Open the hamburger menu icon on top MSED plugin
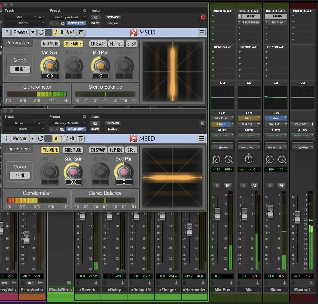 pos(202,32)
